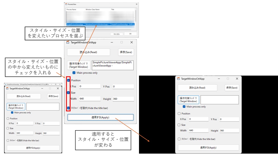Viewport: 278px width, 156px height.
Task: Click 読み込み(Read) in the center window
Action: (89, 52)
